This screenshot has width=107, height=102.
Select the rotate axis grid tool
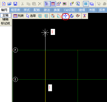coord(72,16)
